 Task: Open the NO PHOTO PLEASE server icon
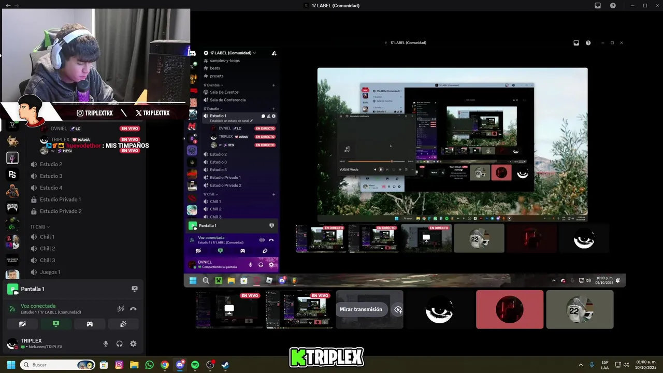point(12,259)
